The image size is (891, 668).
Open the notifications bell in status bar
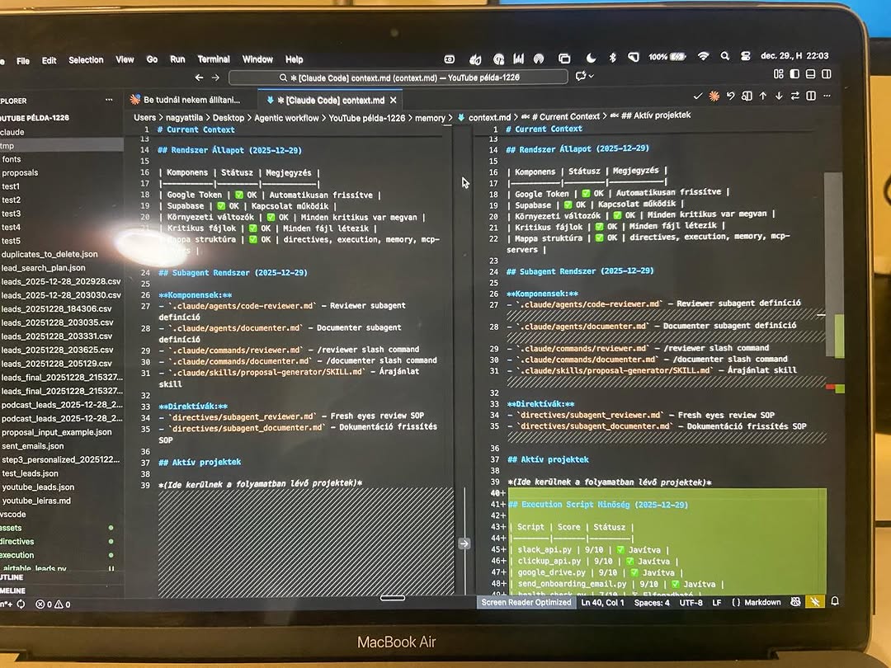[x=834, y=602]
